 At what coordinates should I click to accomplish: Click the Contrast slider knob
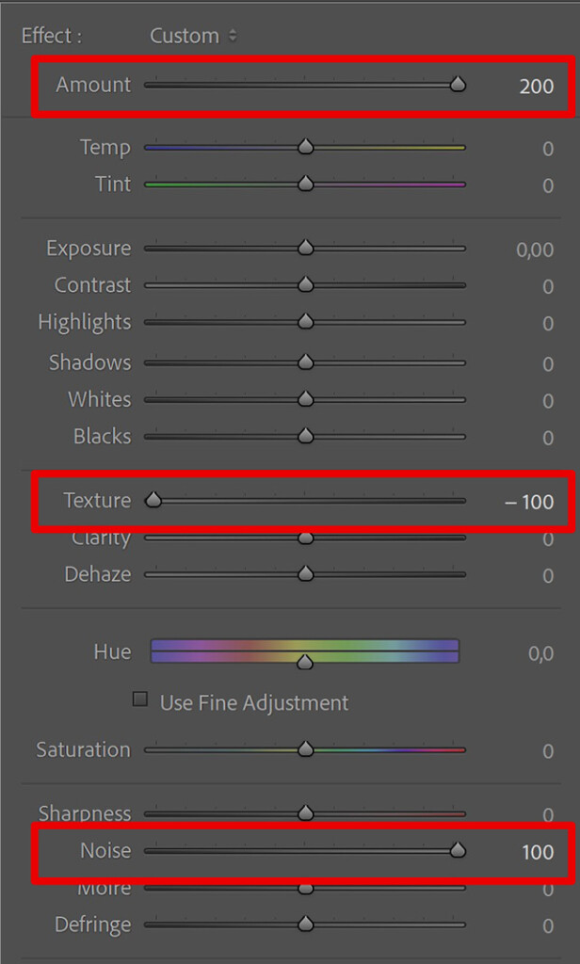click(x=306, y=284)
